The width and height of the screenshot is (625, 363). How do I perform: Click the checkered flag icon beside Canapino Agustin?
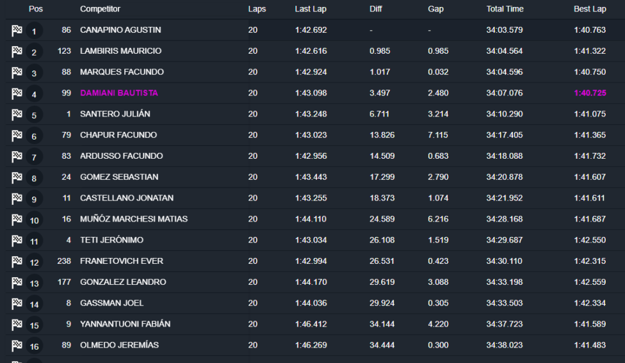tap(17, 31)
